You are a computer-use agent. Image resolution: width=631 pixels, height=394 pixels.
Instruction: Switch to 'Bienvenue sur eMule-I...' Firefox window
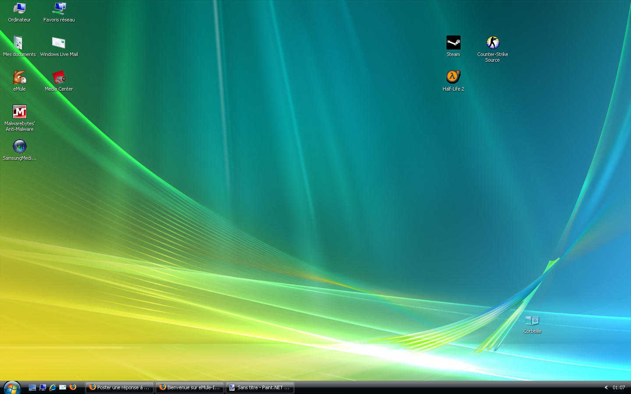click(190, 387)
